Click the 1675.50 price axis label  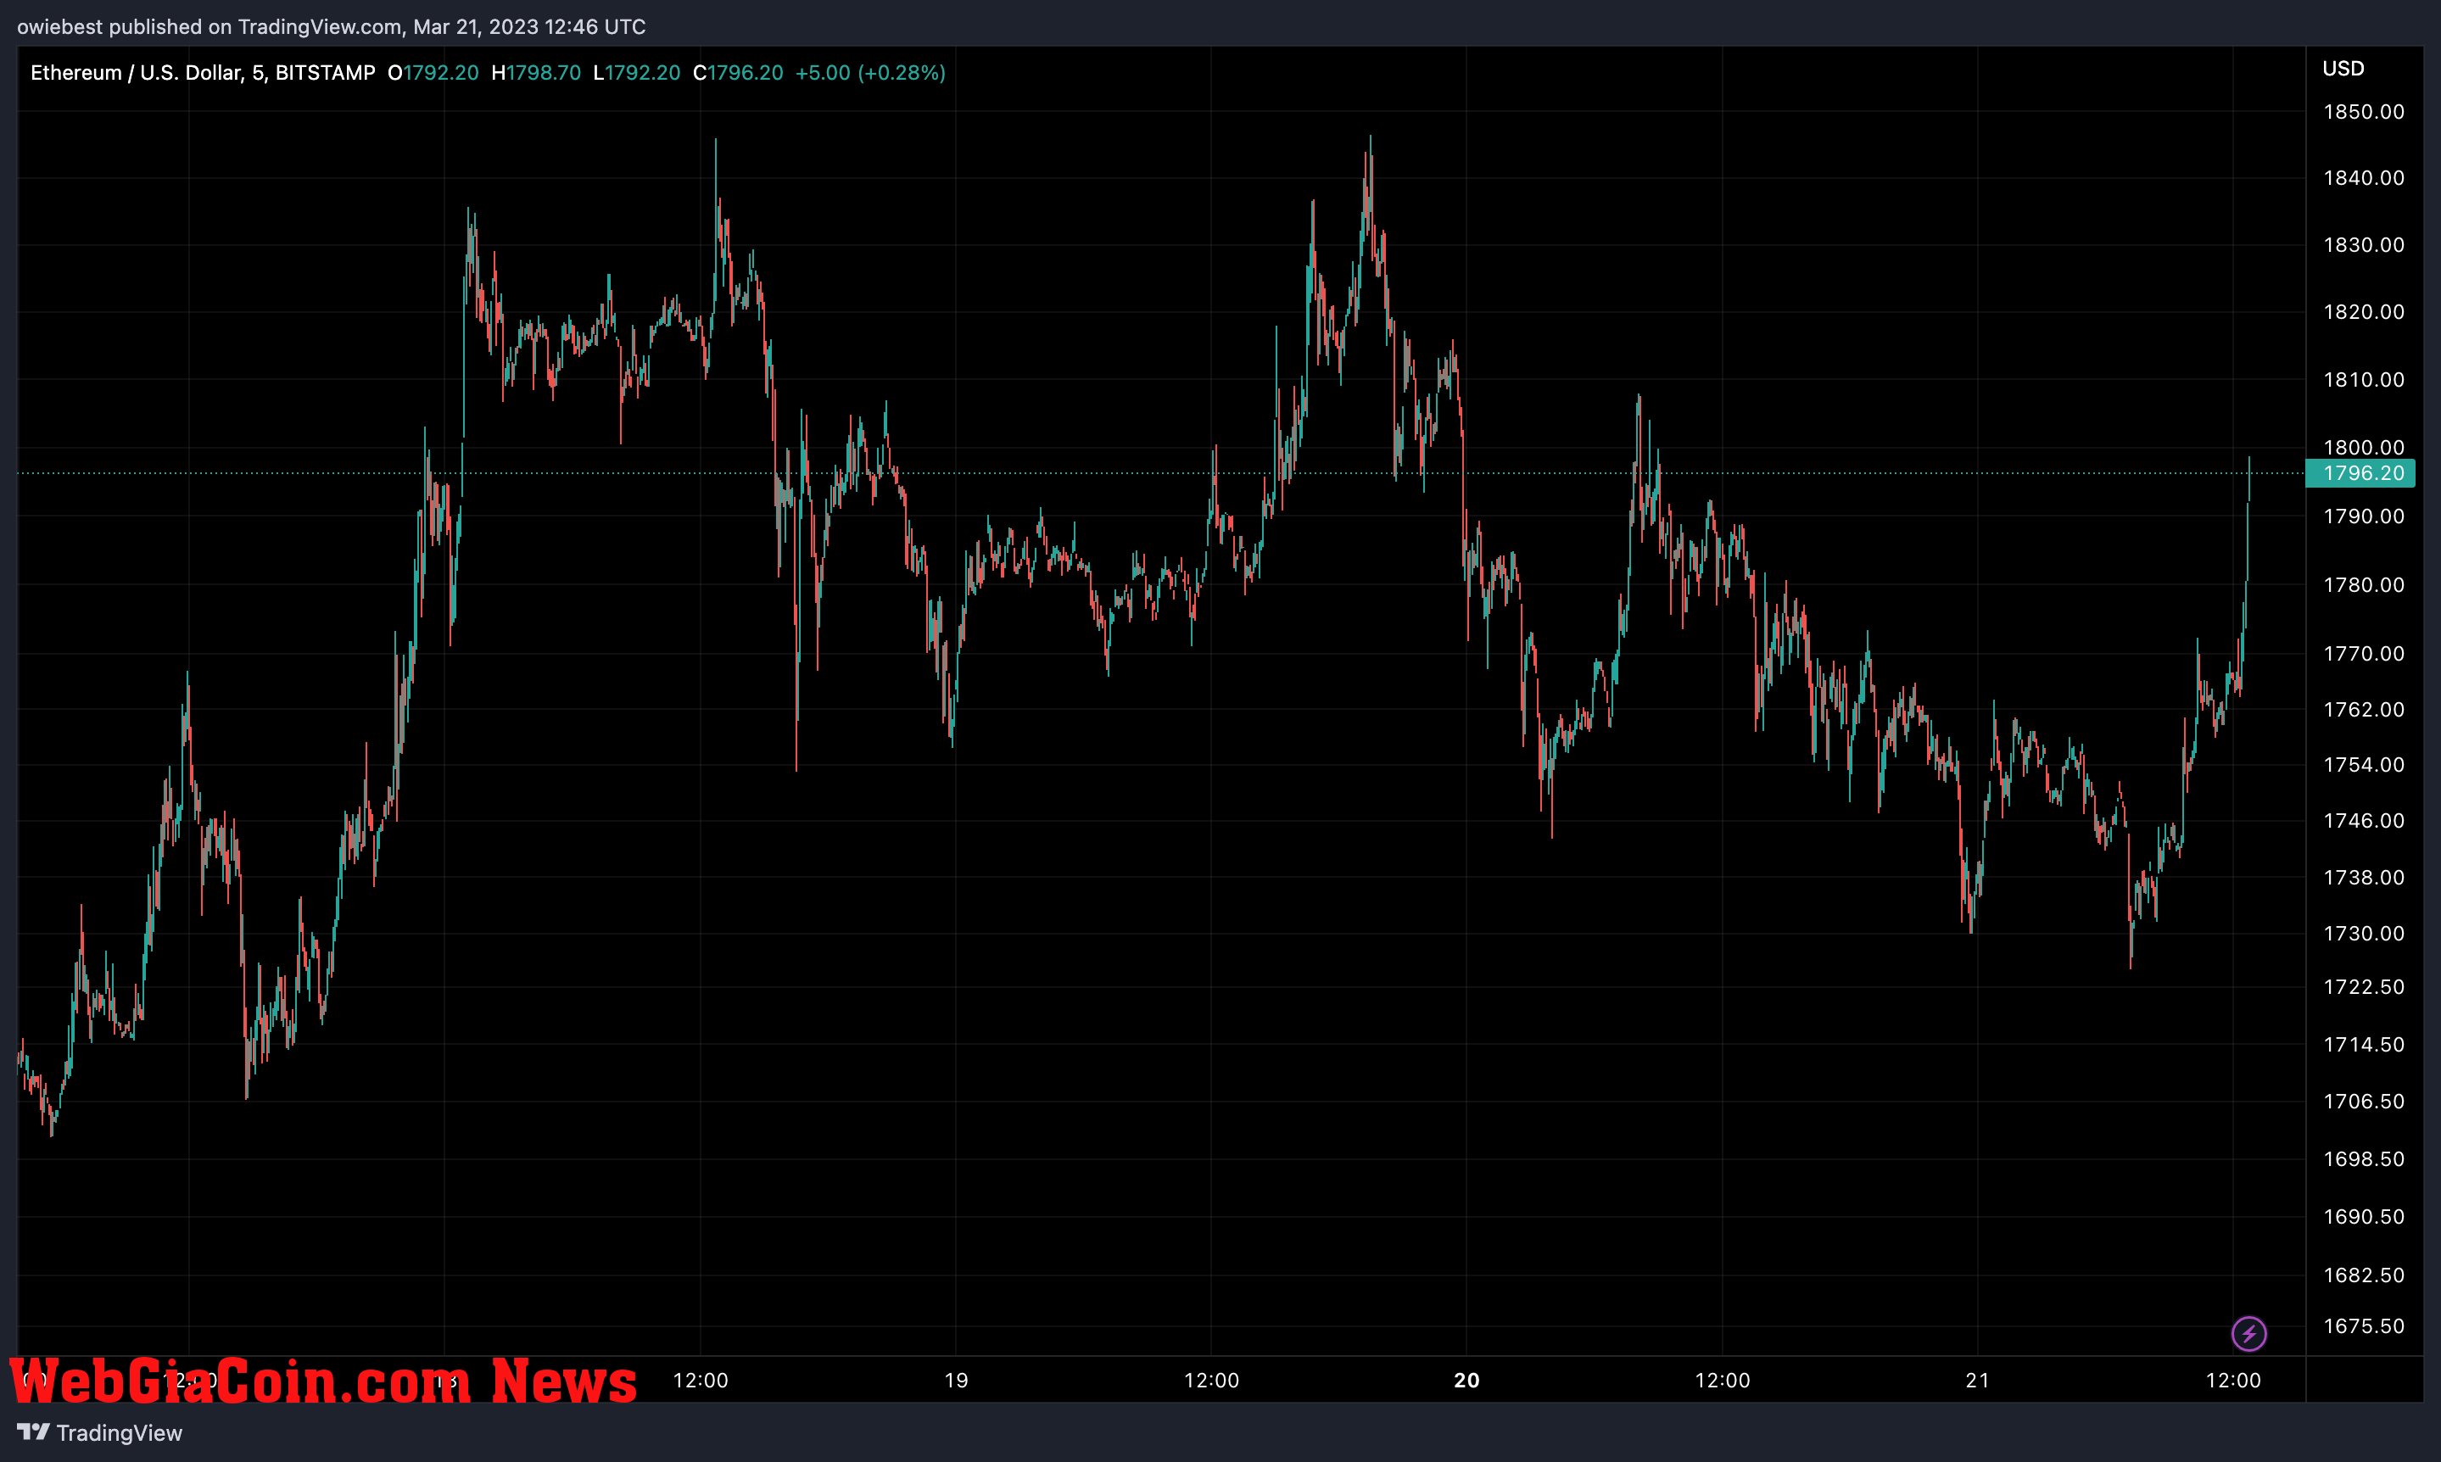2363,1326
